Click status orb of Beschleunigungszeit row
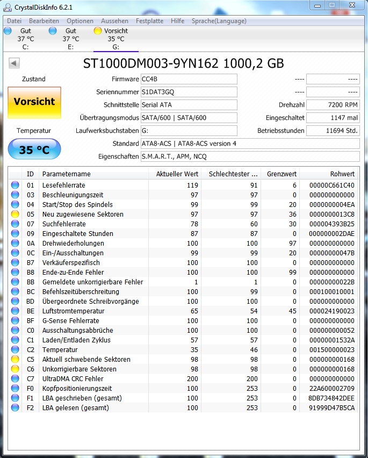The width and height of the screenshot is (368, 458). (x=15, y=195)
